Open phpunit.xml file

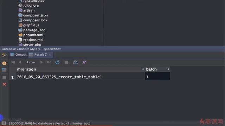(33, 35)
